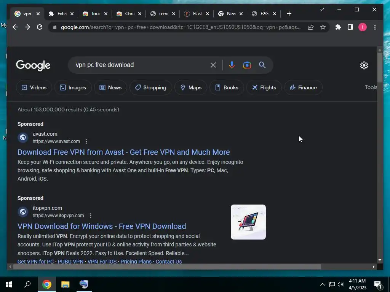Open the remote desktop app in taskbar
The width and height of the screenshot is (390, 292).
pos(84,284)
